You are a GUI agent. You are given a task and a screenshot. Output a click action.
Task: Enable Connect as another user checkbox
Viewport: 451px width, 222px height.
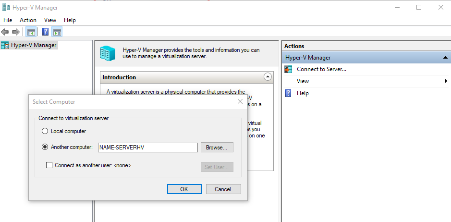tap(49, 165)
